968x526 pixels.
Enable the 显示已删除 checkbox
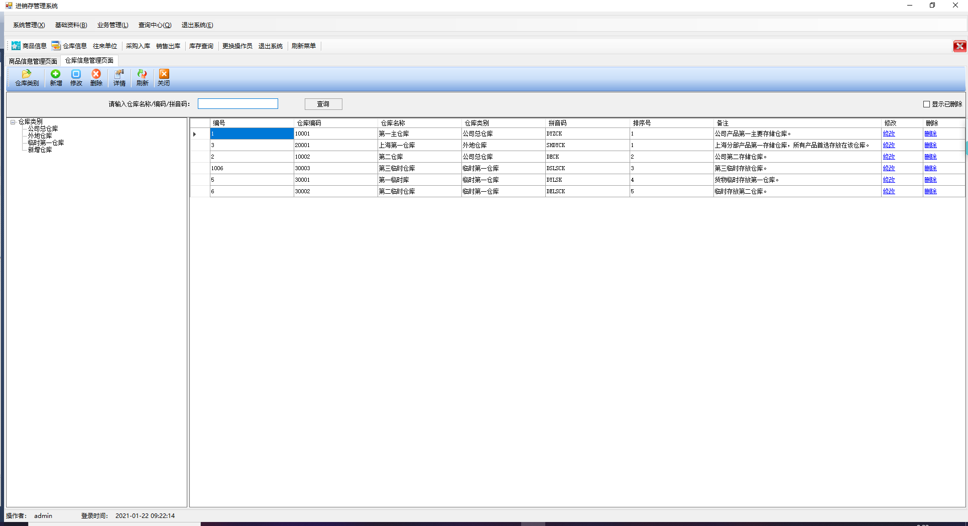[x=926, y=104]
